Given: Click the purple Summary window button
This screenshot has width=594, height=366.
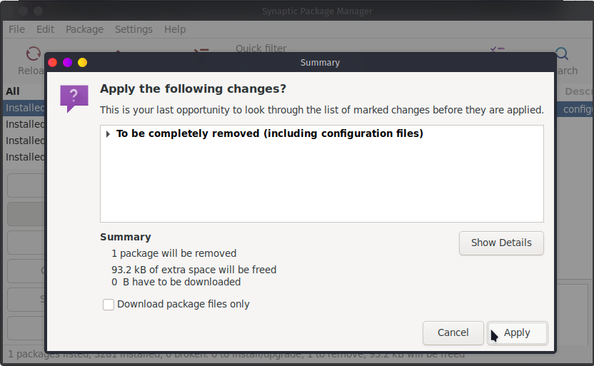Looking at the screenshot, I should 67,63.
